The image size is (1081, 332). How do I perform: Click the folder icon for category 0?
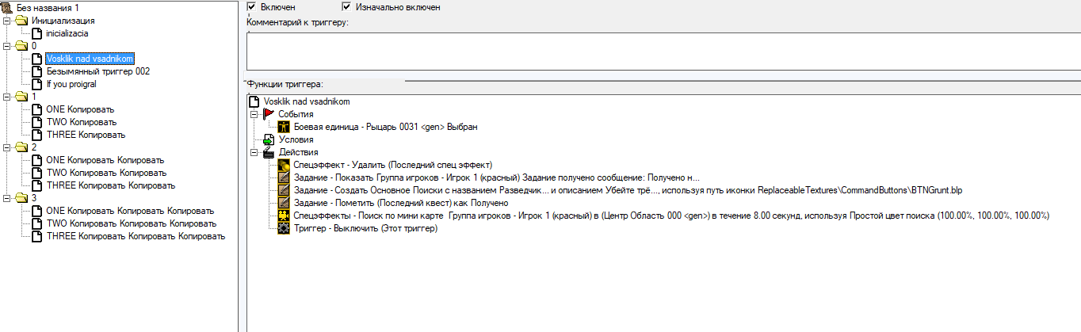(x=22, y=45)
